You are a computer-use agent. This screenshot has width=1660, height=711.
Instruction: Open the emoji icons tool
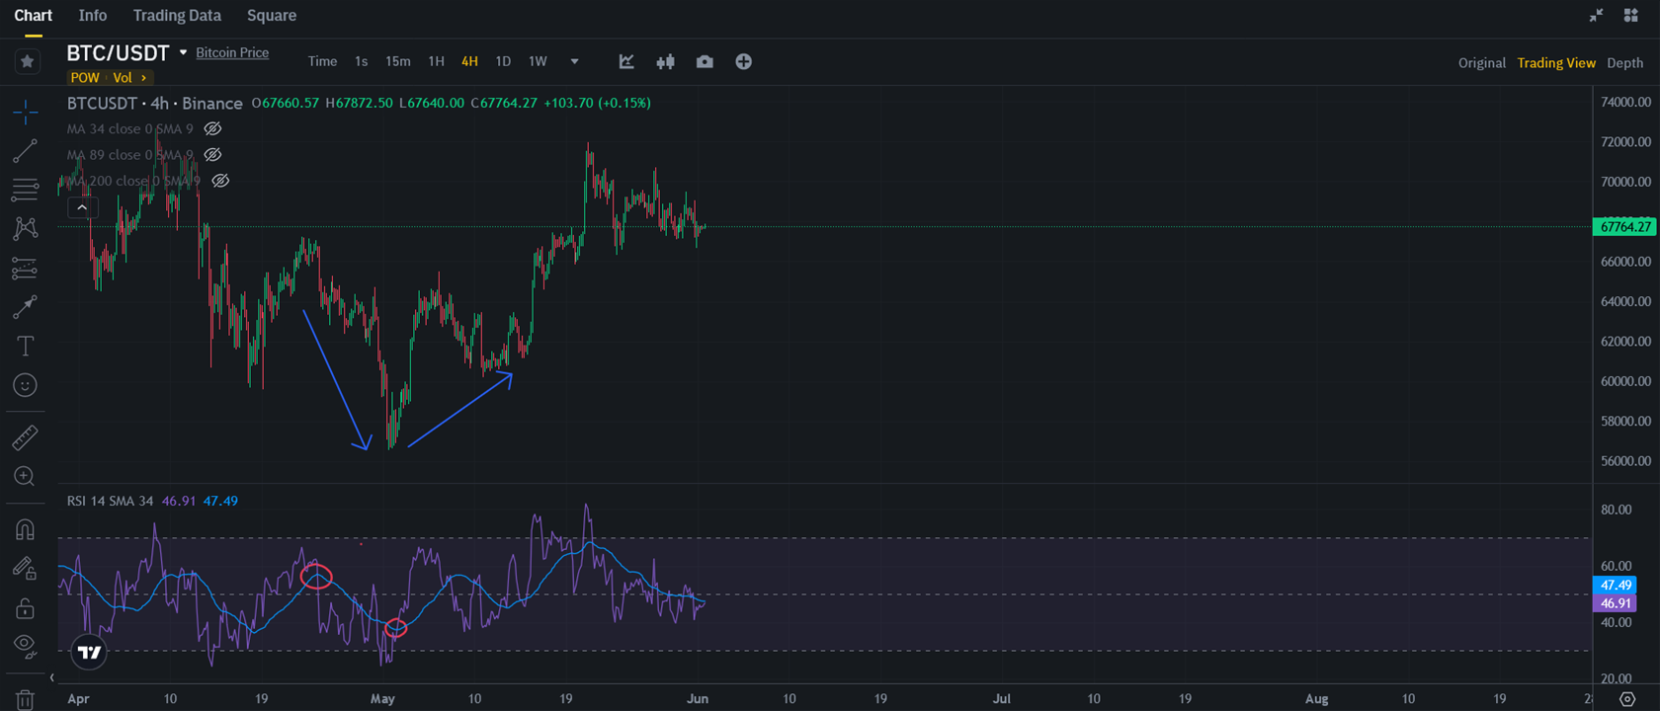[26, 385]
